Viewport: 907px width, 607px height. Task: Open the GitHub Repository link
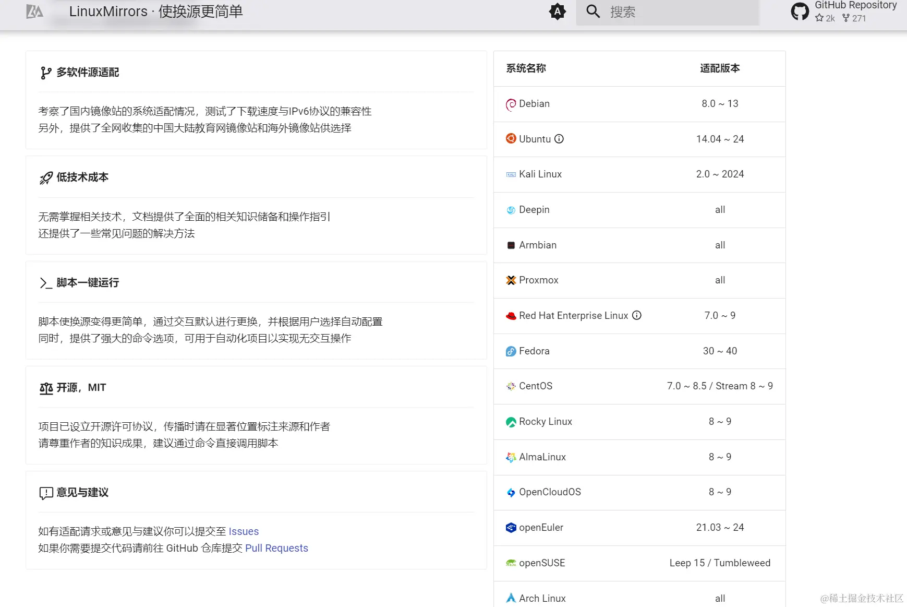click(844, 11)
